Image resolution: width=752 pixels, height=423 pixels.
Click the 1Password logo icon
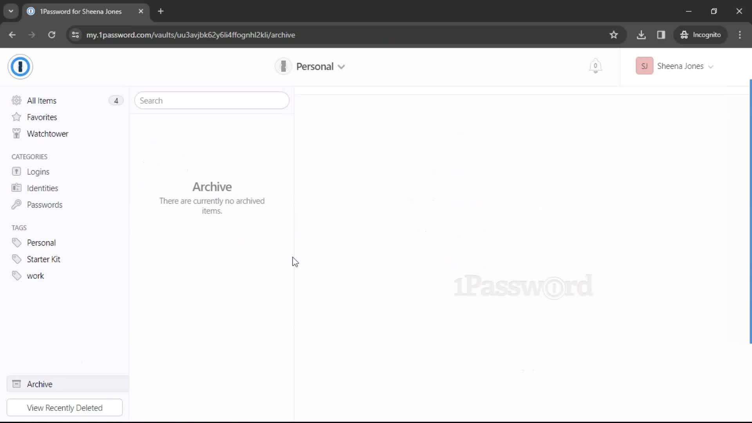(20, 67)
